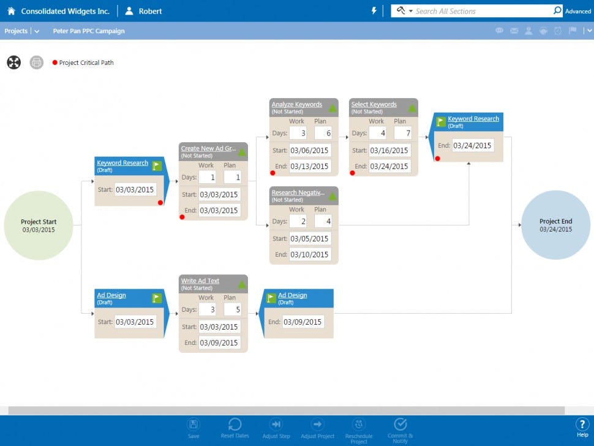
Task: Select the Project End circle node
Action: pyautogui.click(x=555, y=225)
